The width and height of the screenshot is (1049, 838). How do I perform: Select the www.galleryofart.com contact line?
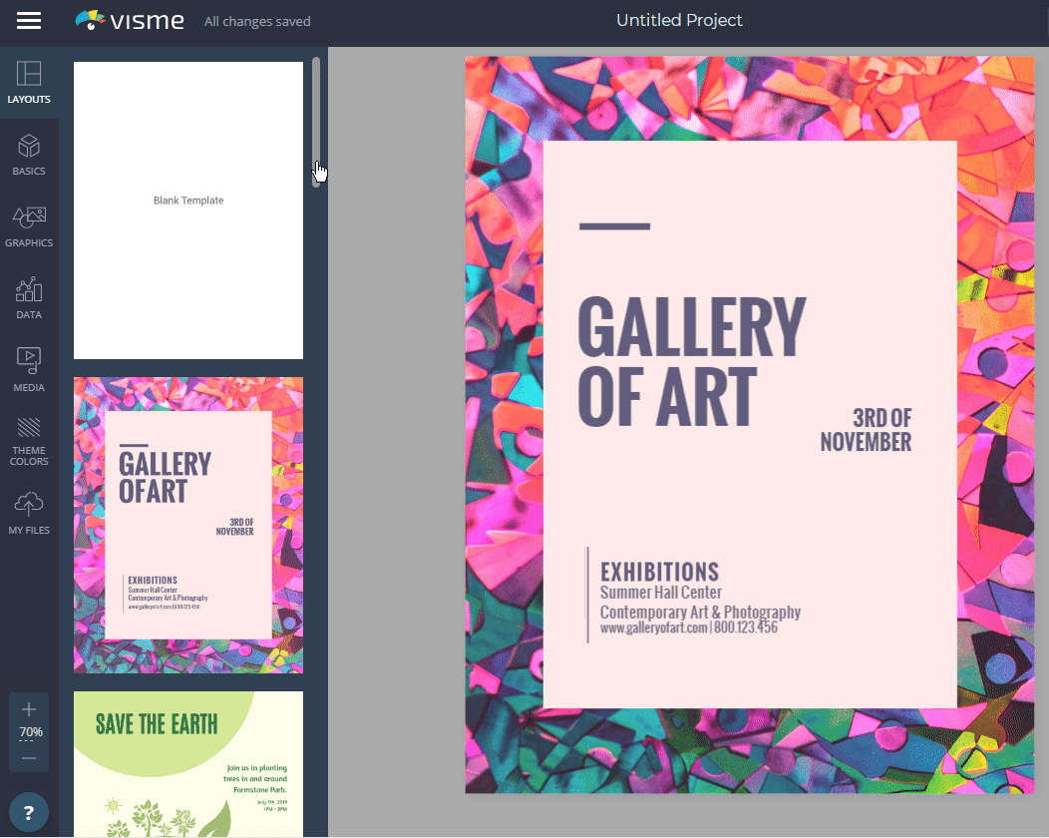coord(689,628)
